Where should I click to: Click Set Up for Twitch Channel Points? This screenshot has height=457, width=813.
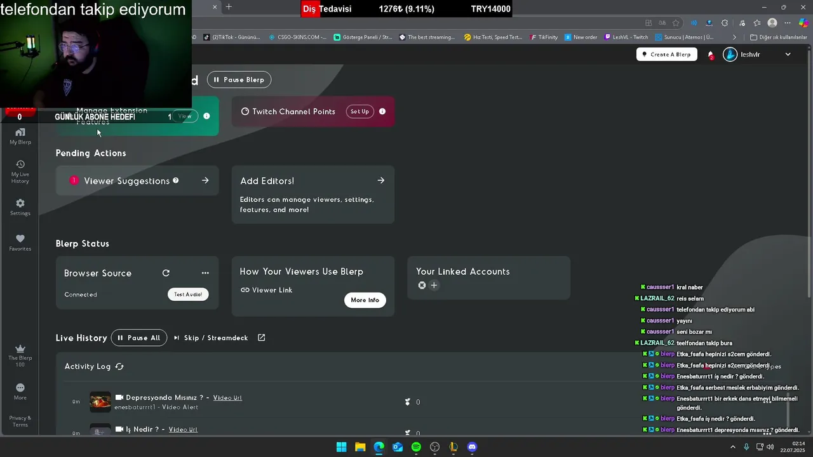click(x=359, y=111)
